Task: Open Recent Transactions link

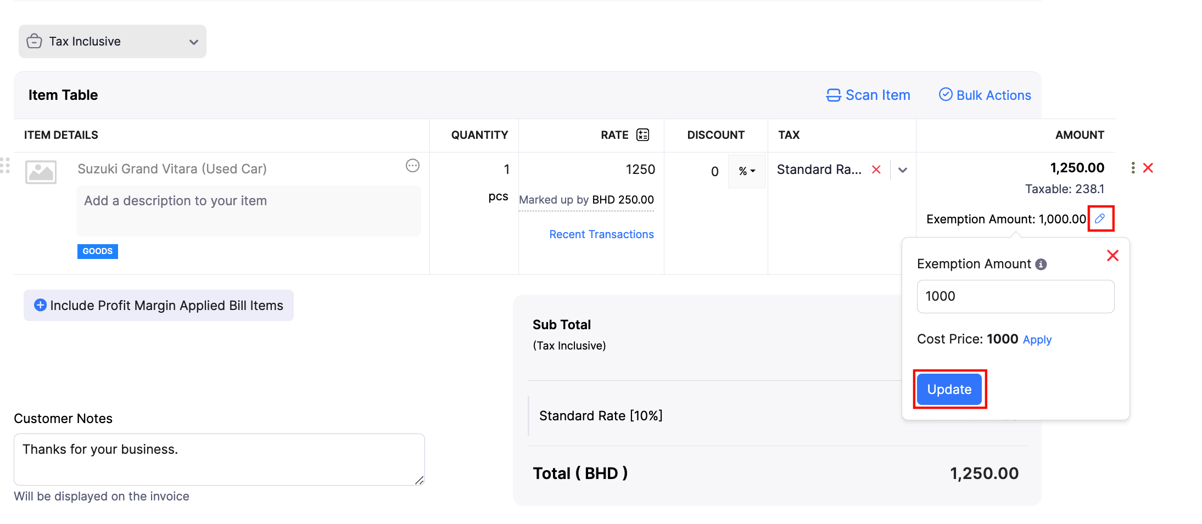Action: pyautogui.click(x=601, y=234)
